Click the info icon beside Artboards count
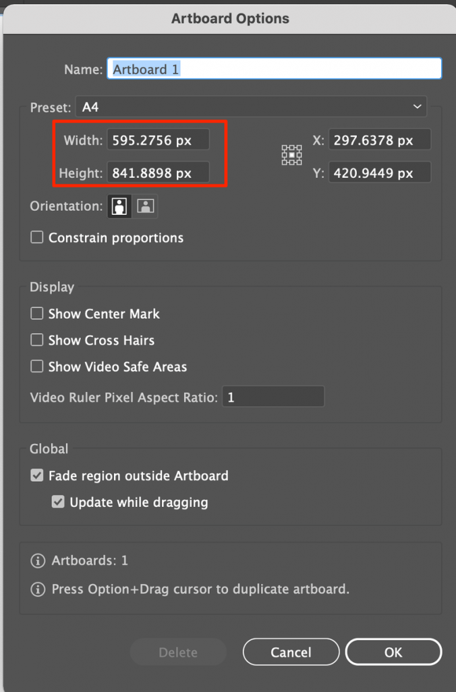The height and width of the screenshot is (692, 456). 38,560
